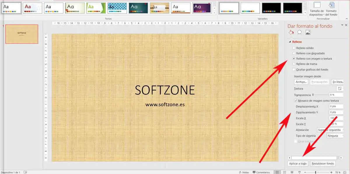Click www.softzone.es subtitle text
The height and width of the screenshot is (174, 350).
pyautogui.click(x=165, y=104)
